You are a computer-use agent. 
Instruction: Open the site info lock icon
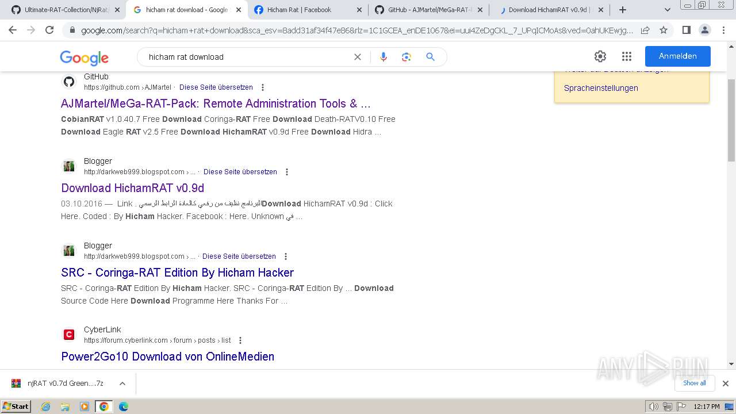tap(72, 30)
